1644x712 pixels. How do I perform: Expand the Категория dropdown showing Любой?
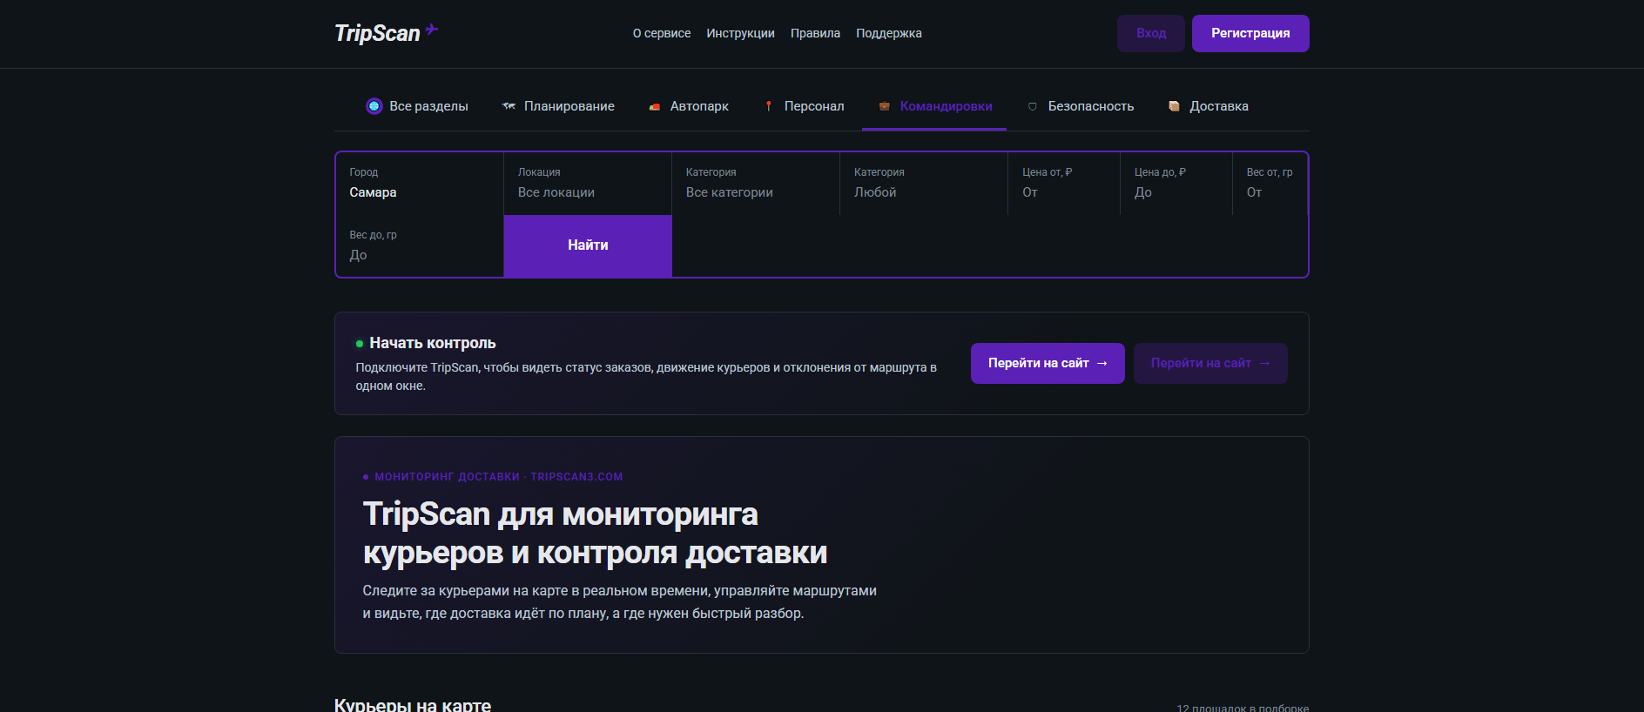tap(924, 184)
